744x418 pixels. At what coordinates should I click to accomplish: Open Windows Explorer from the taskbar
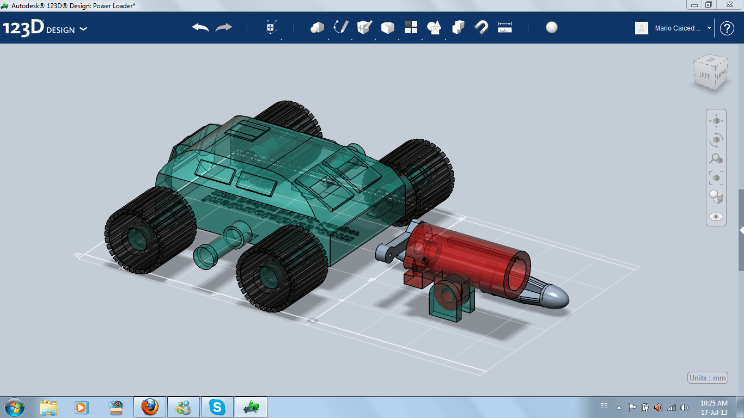click(x=48, y=407)
